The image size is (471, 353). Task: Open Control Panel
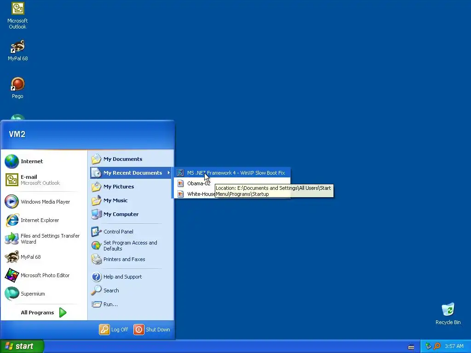tap(131, 232)
